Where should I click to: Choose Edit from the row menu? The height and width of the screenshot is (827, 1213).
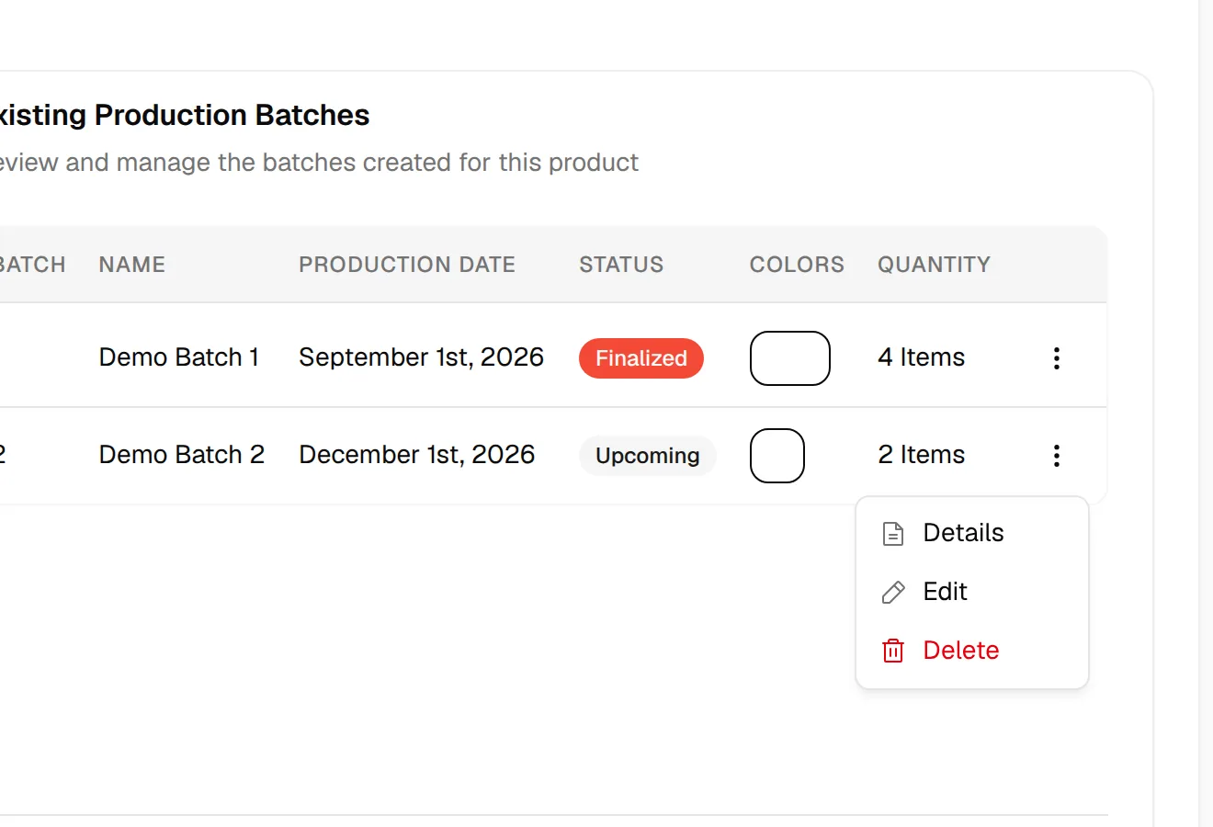972,592
